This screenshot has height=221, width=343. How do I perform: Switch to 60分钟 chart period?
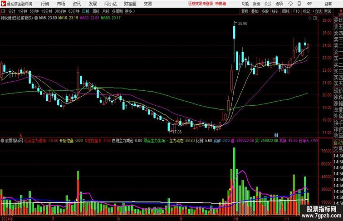point(74,11)
